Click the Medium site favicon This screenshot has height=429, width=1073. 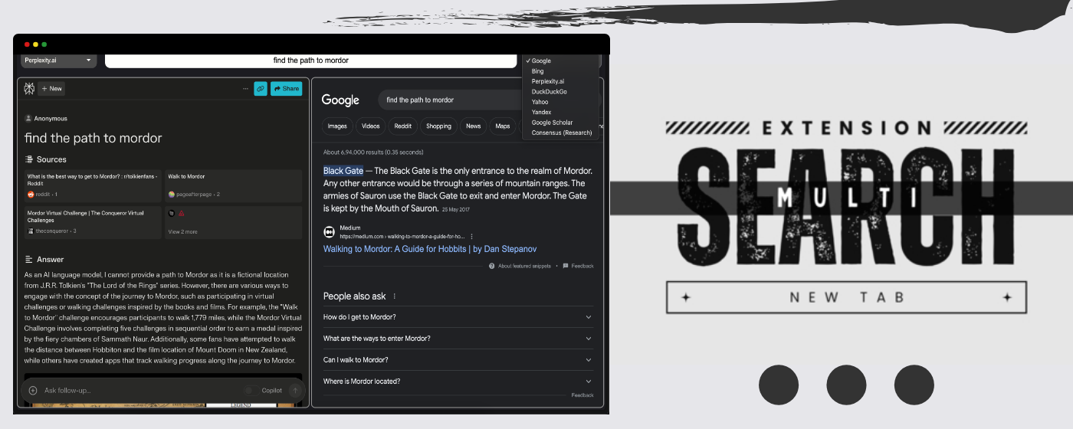330,231
